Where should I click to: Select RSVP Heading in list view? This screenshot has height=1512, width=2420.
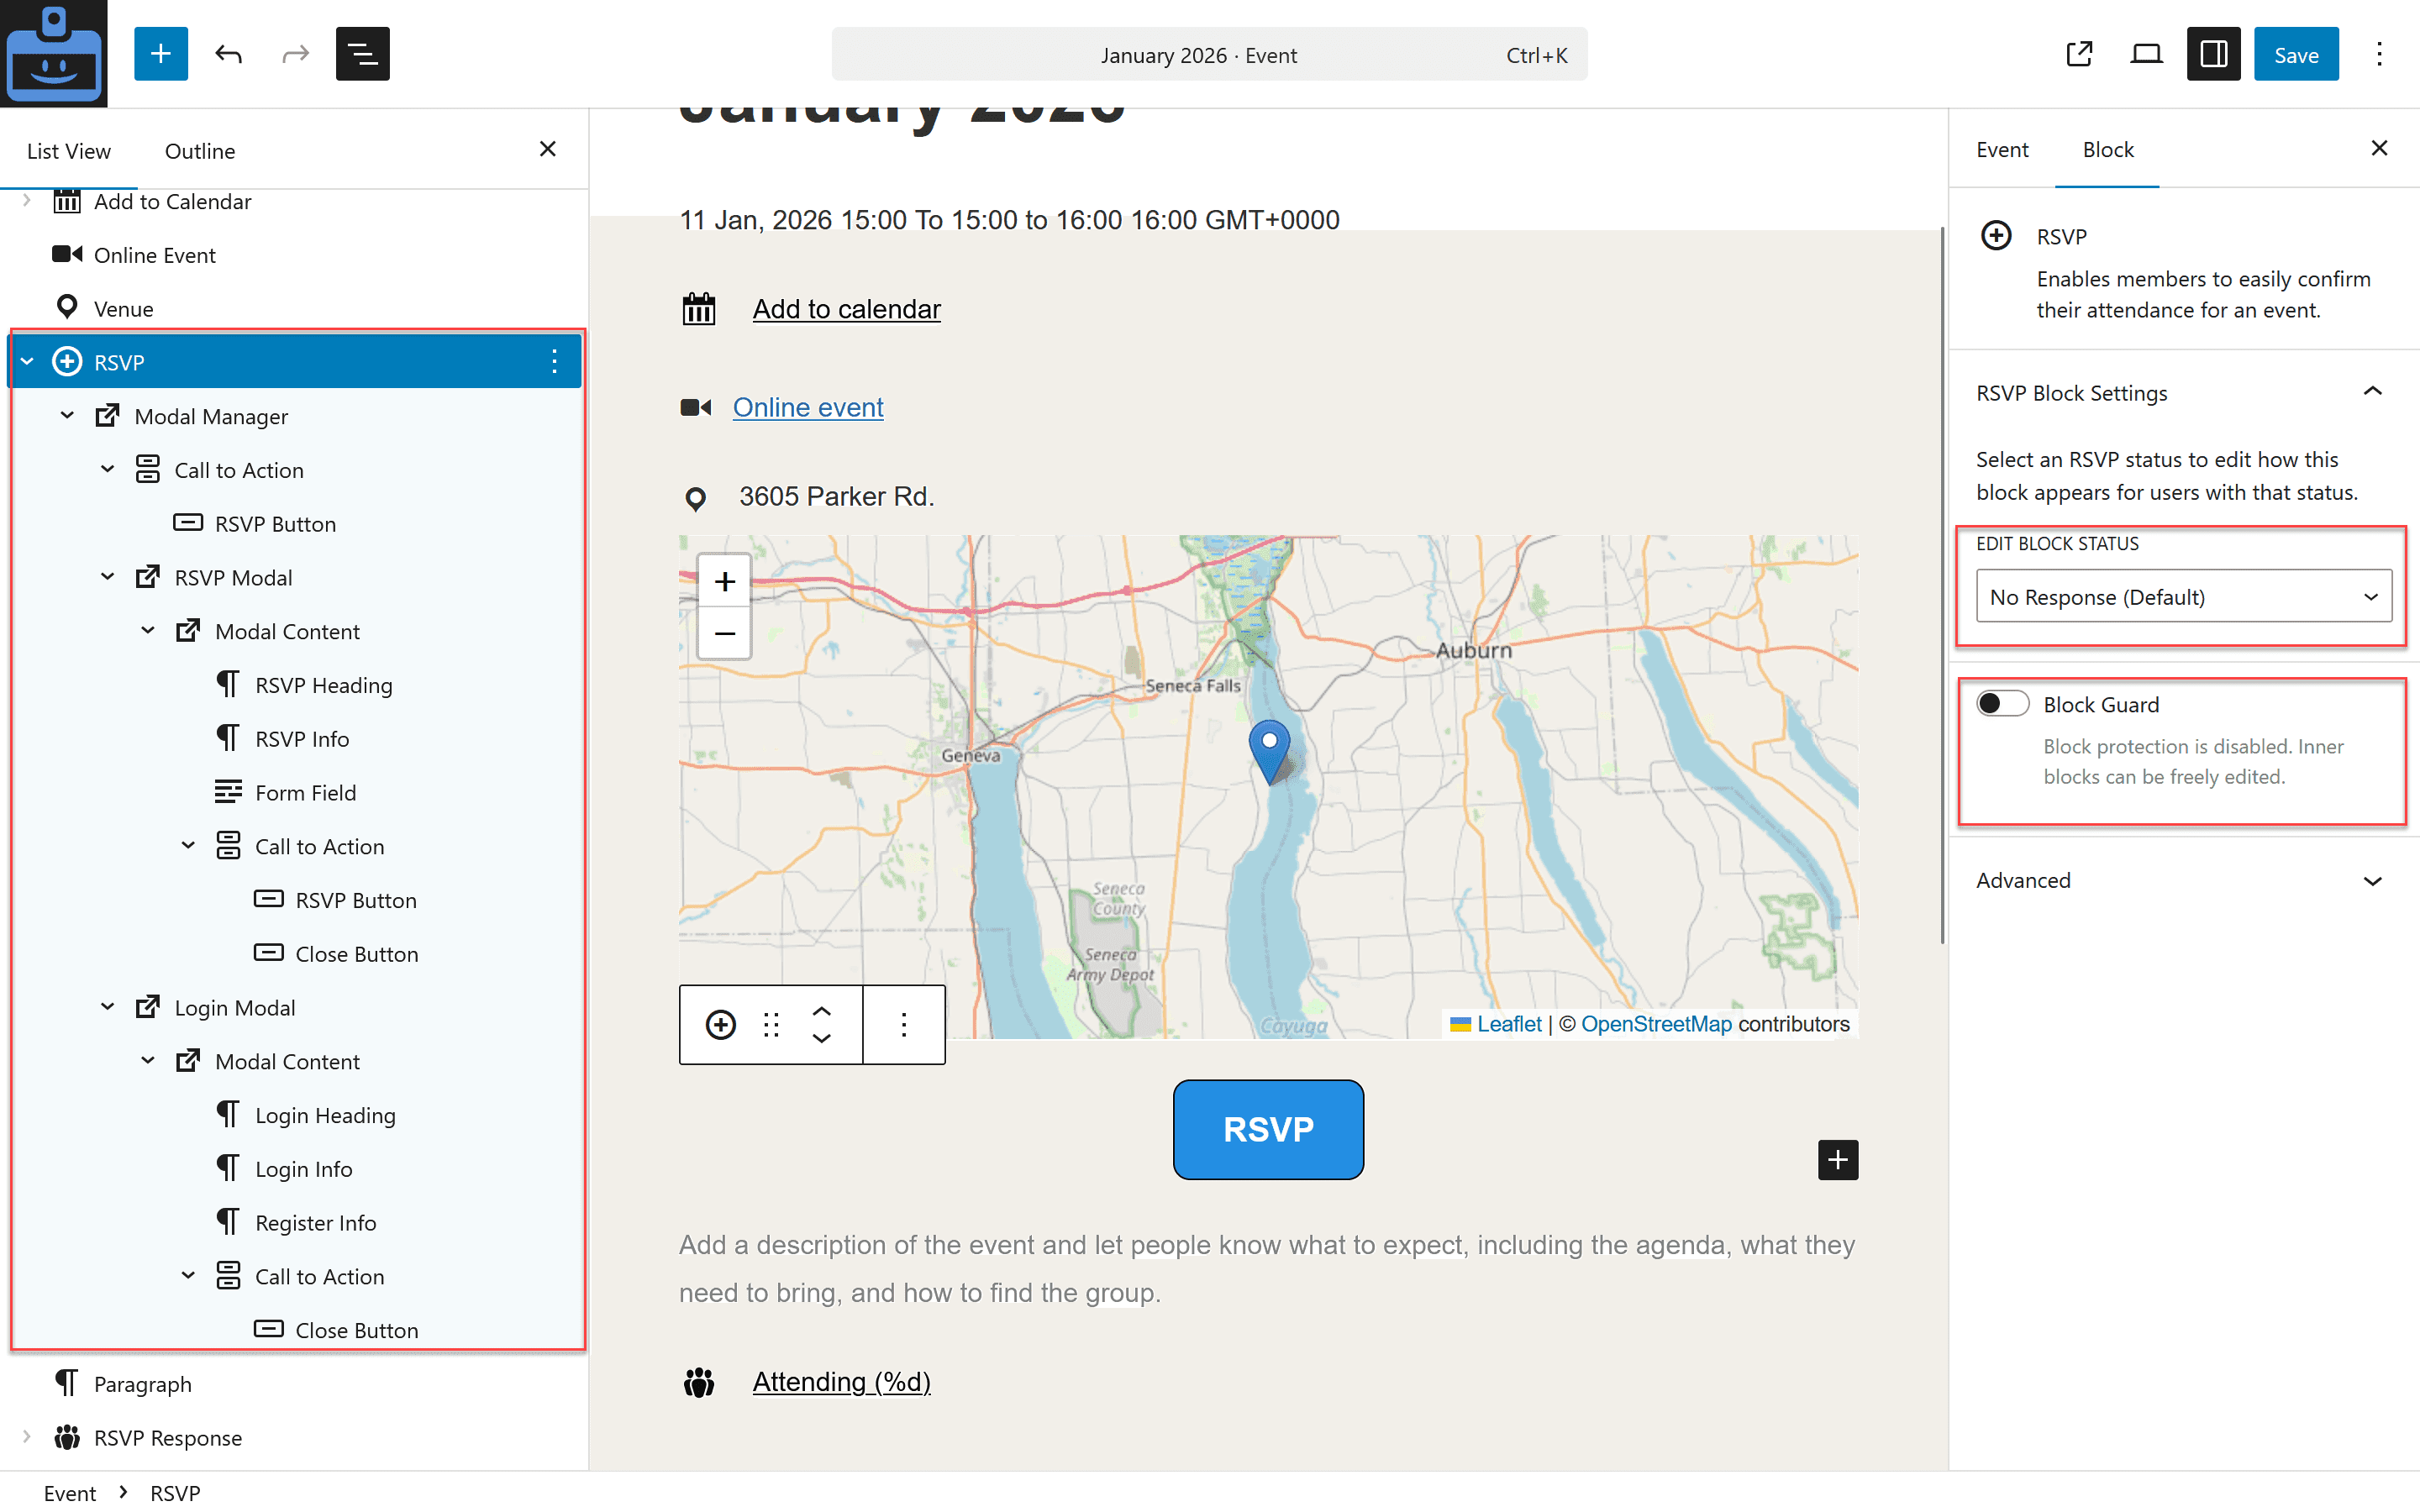click(295, 684)
